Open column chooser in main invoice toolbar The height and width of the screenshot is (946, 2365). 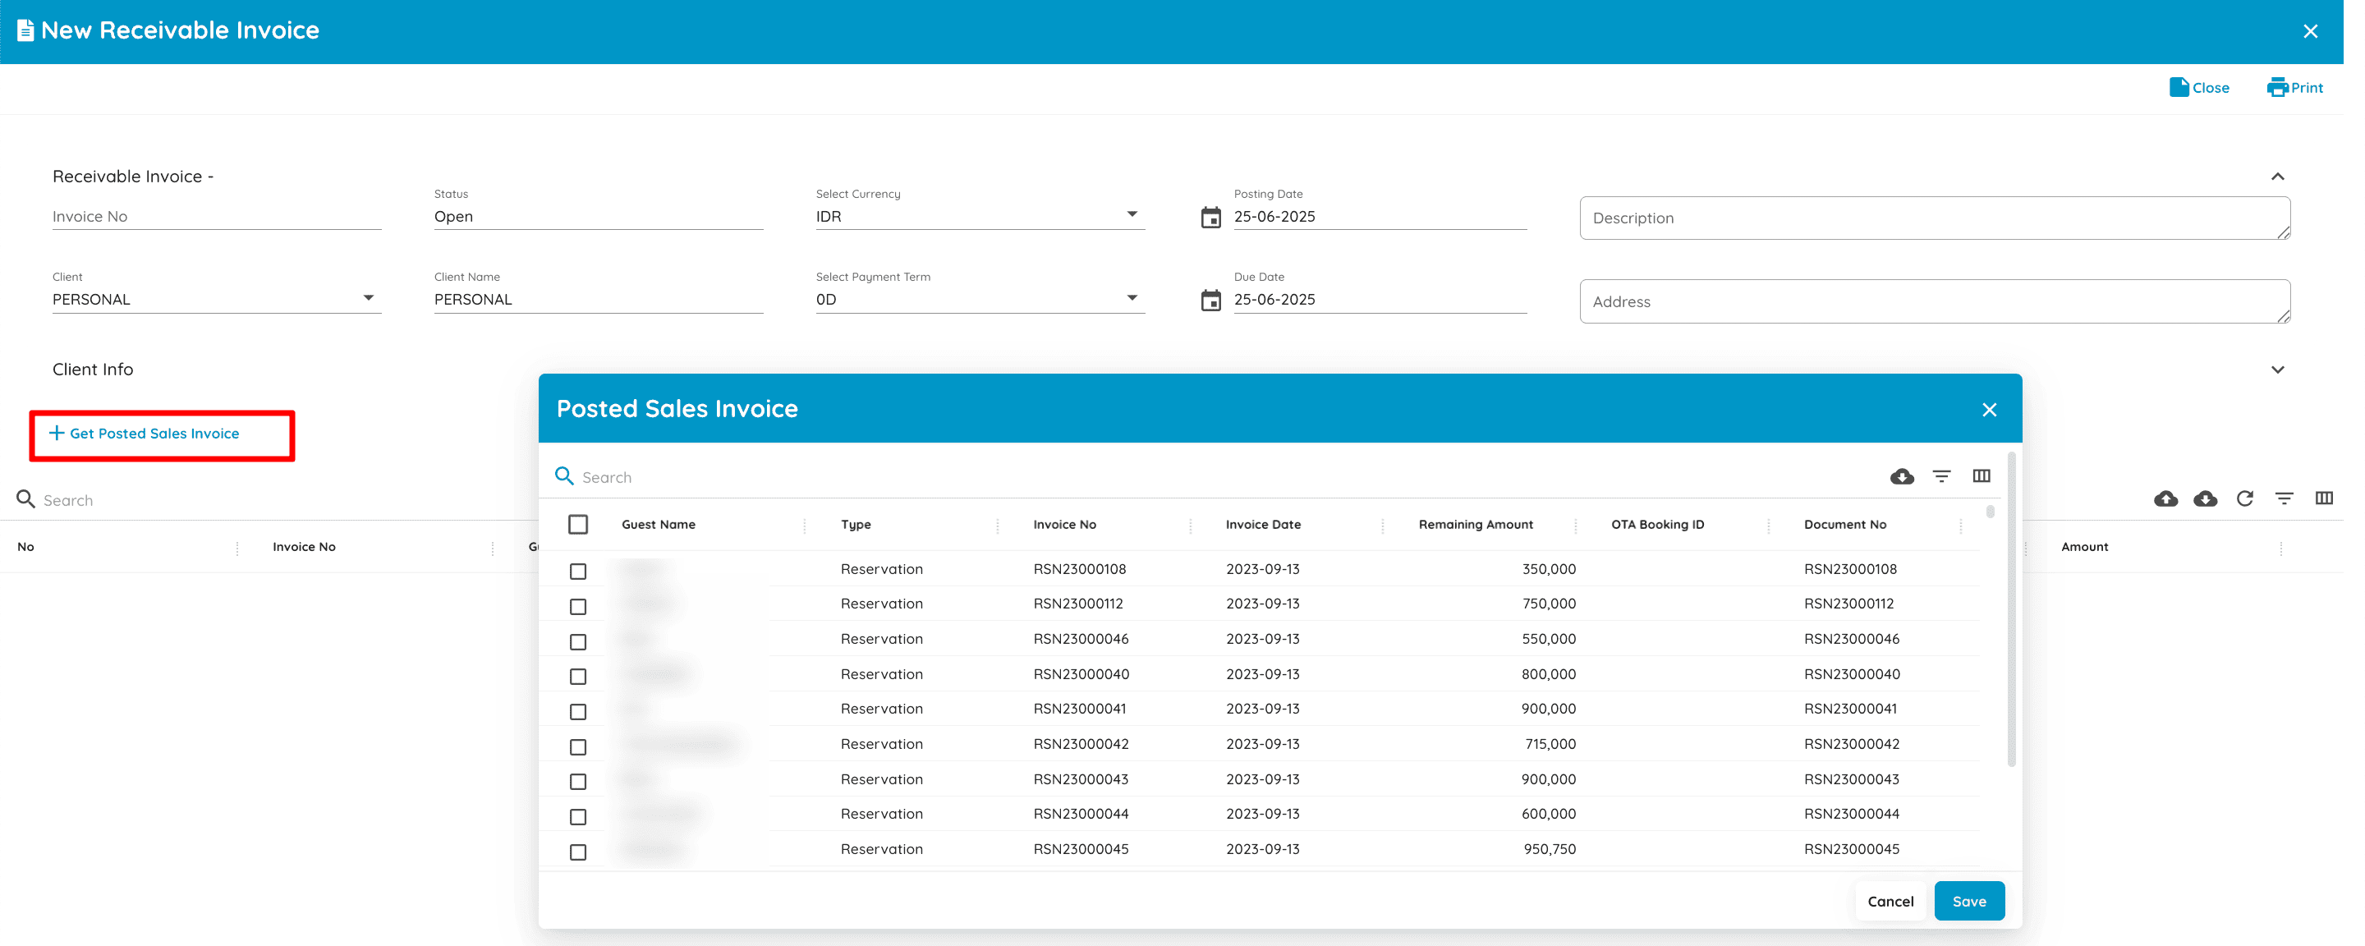(2323, 498)
